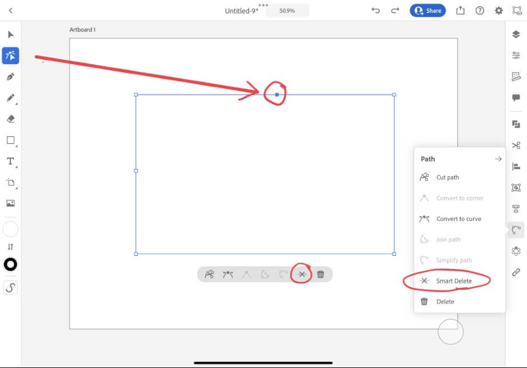The image size is (527, 368).
Task: Select the anchor point on rectangle's top edge
Action: click(x=277, y=94)
